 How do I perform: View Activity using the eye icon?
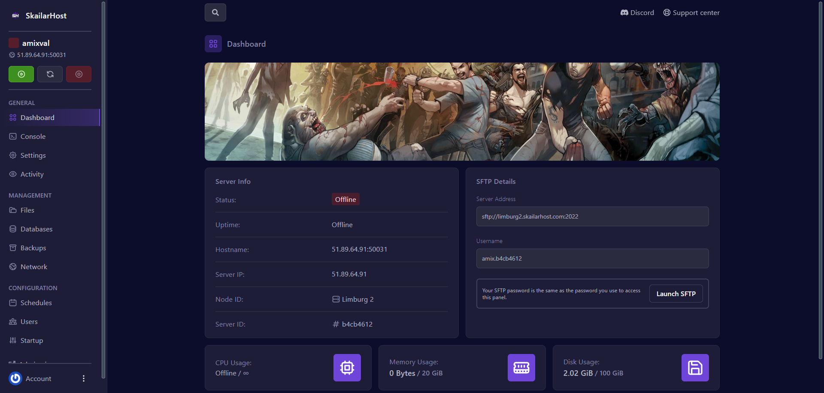point(13,174)
